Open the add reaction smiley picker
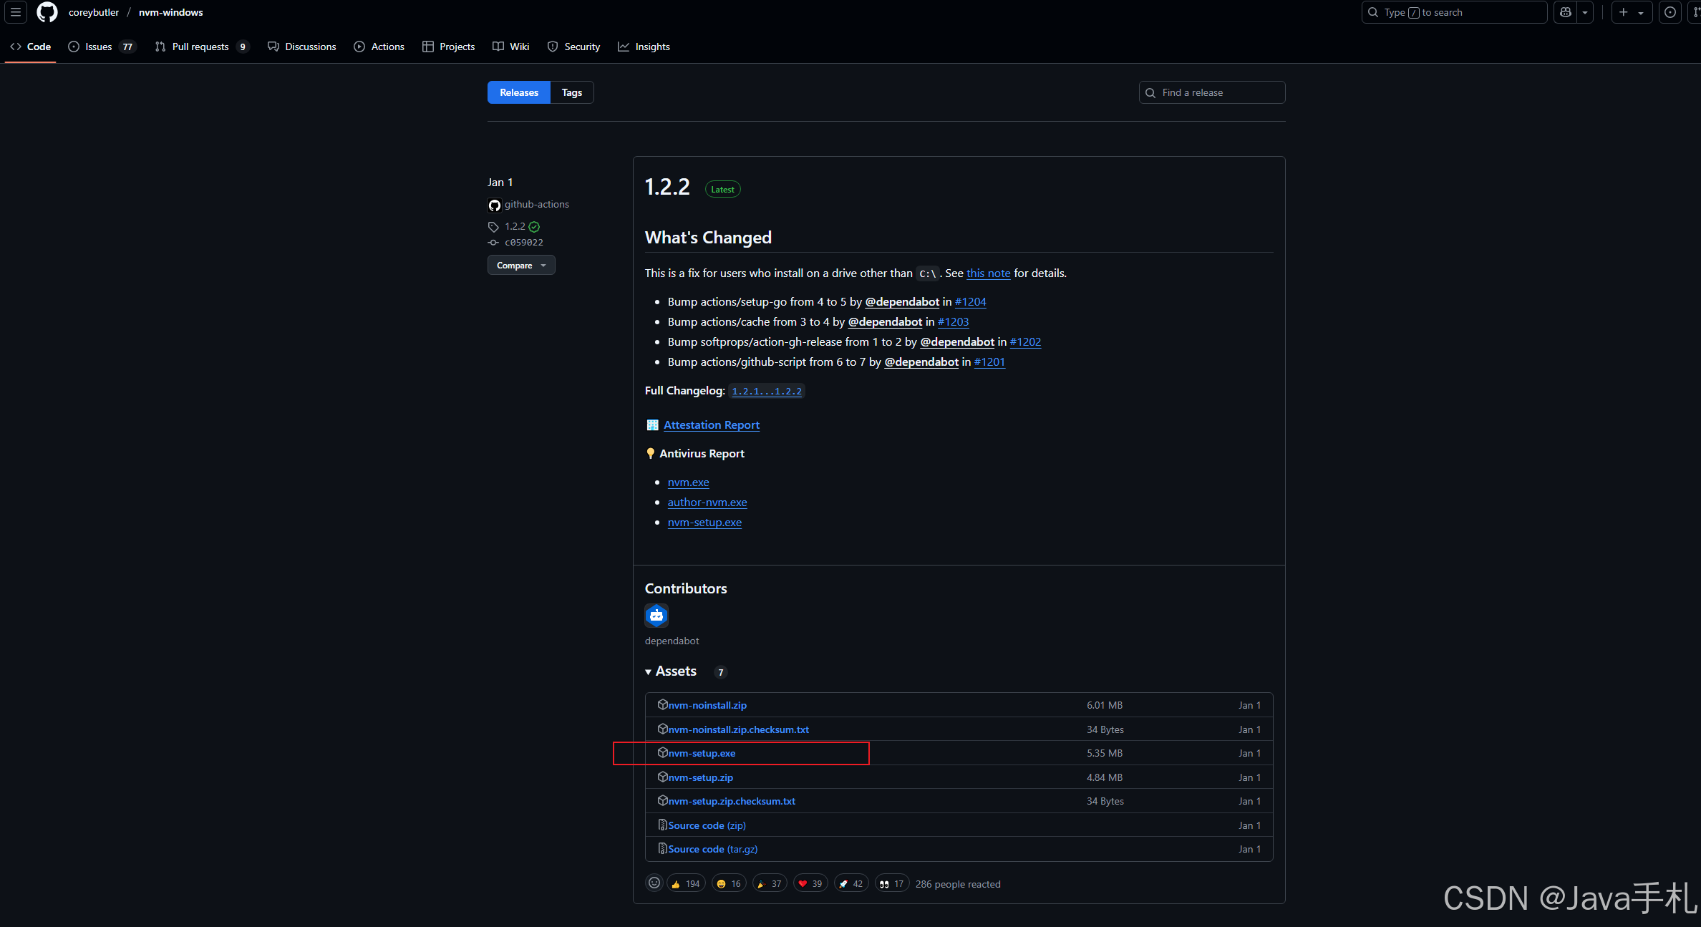The height and width of the screenshot is (927, 1701). (654, 883)
